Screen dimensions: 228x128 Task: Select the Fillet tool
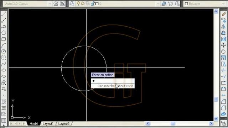pyautogui.click(x=223, y=108)
